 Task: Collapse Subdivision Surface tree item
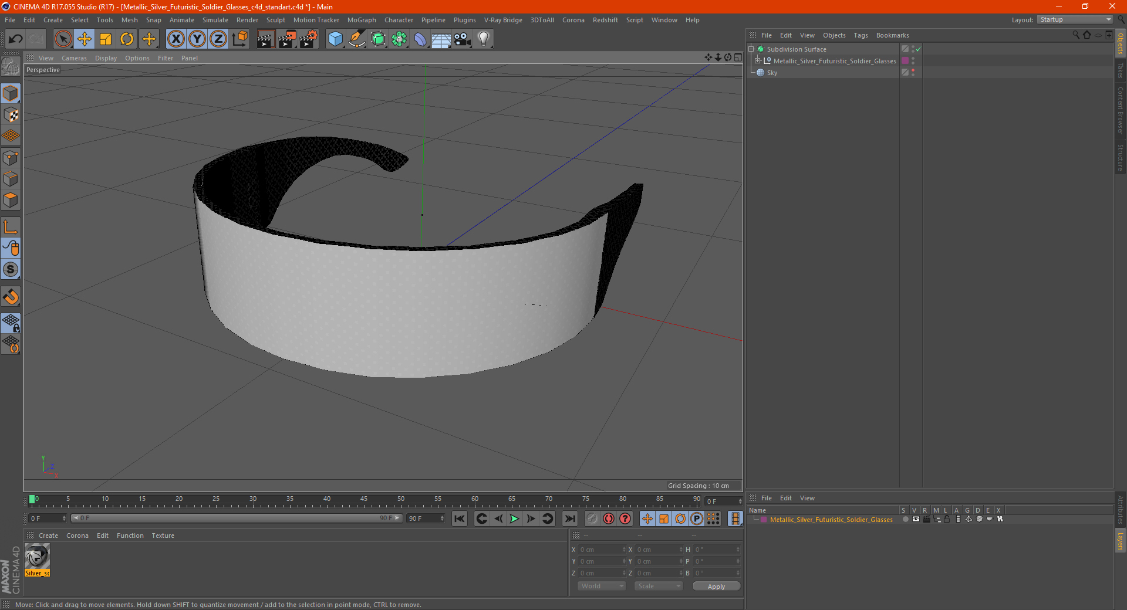751,49
